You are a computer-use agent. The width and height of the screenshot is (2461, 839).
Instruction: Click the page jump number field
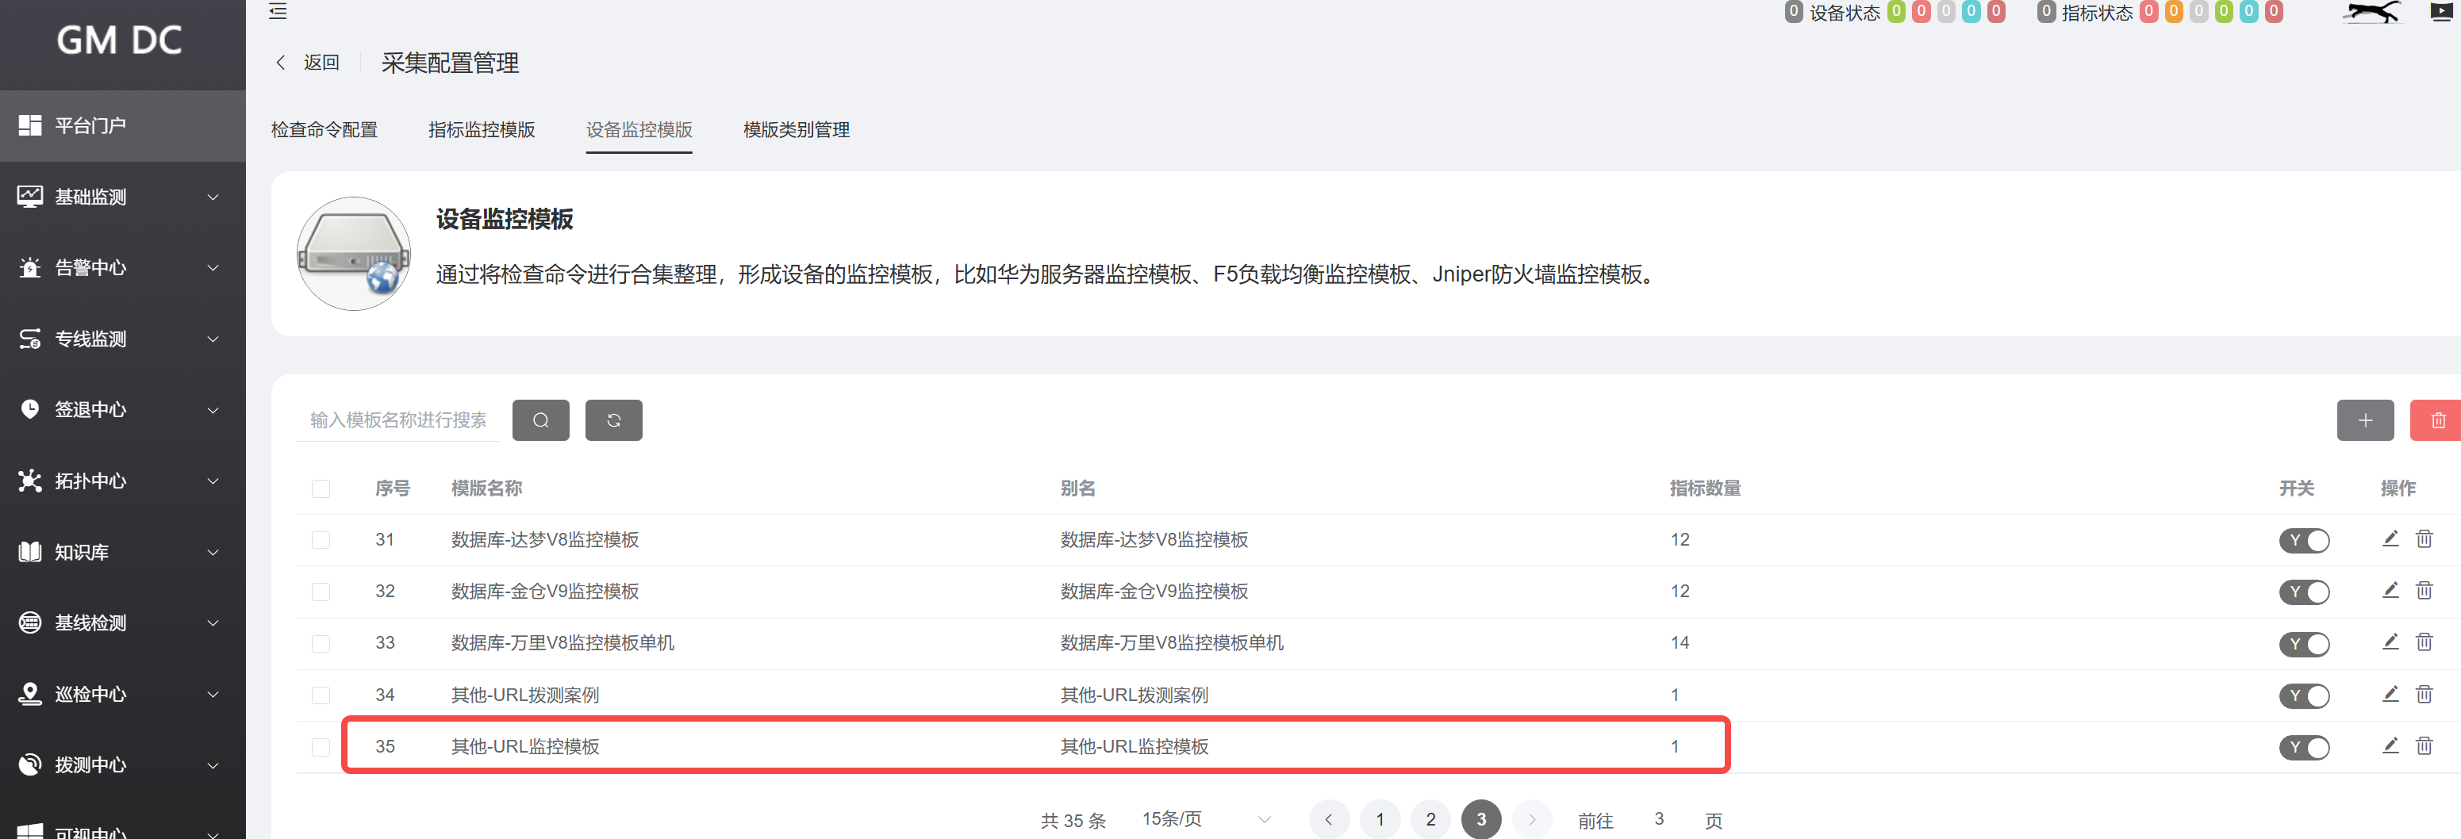[x=1660, y=819]
